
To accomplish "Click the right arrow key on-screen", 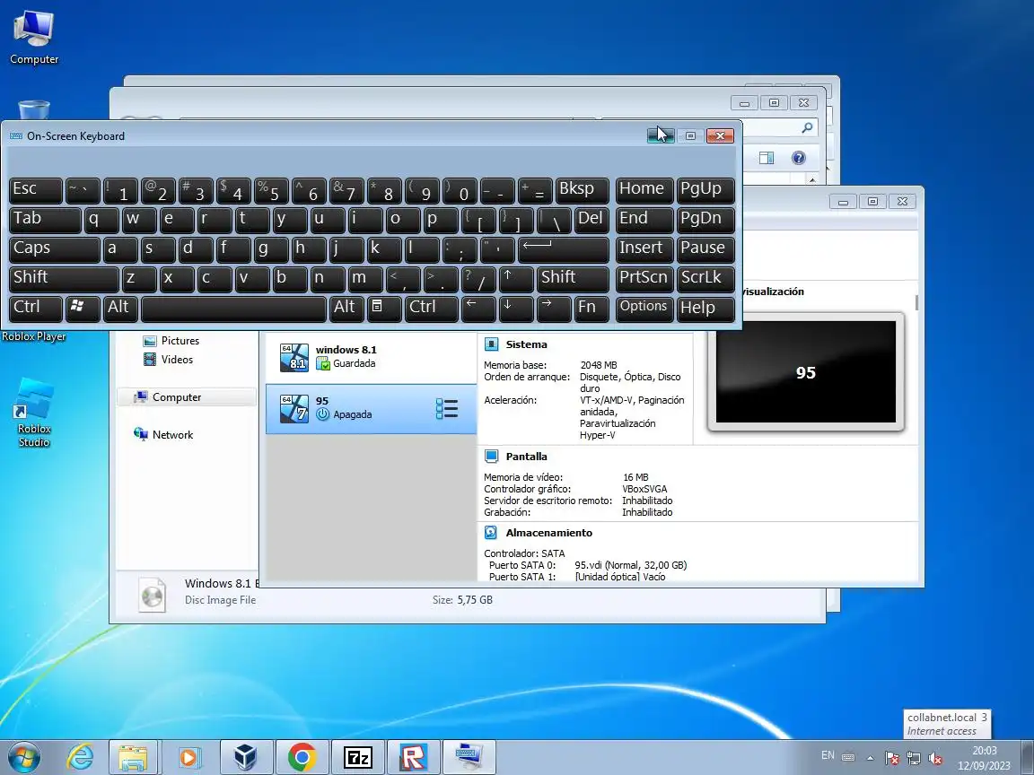I will point(553,308).
